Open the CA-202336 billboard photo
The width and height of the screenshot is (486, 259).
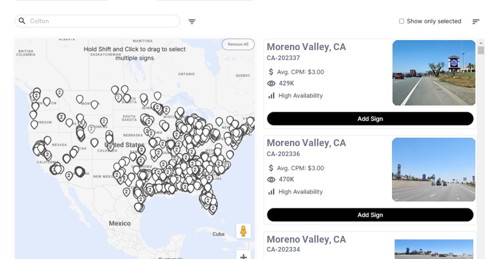tap(434, 169)
